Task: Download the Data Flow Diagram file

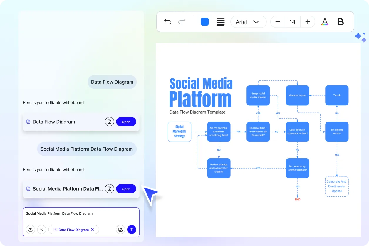Action: 109,122
